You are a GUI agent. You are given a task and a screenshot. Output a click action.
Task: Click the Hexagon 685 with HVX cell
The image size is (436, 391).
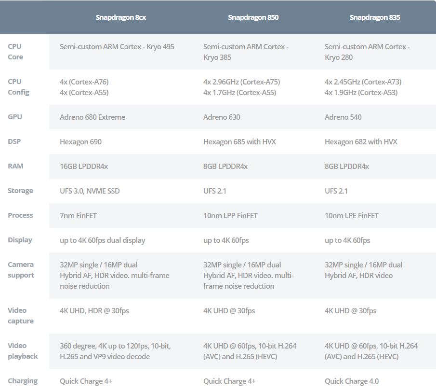[239, 142]
